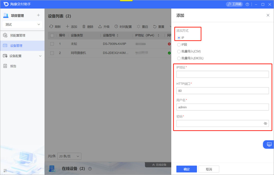
Task: Check the row 1 checkbox for DS-7908N-K4/8P
Action: tap(52, 44)
